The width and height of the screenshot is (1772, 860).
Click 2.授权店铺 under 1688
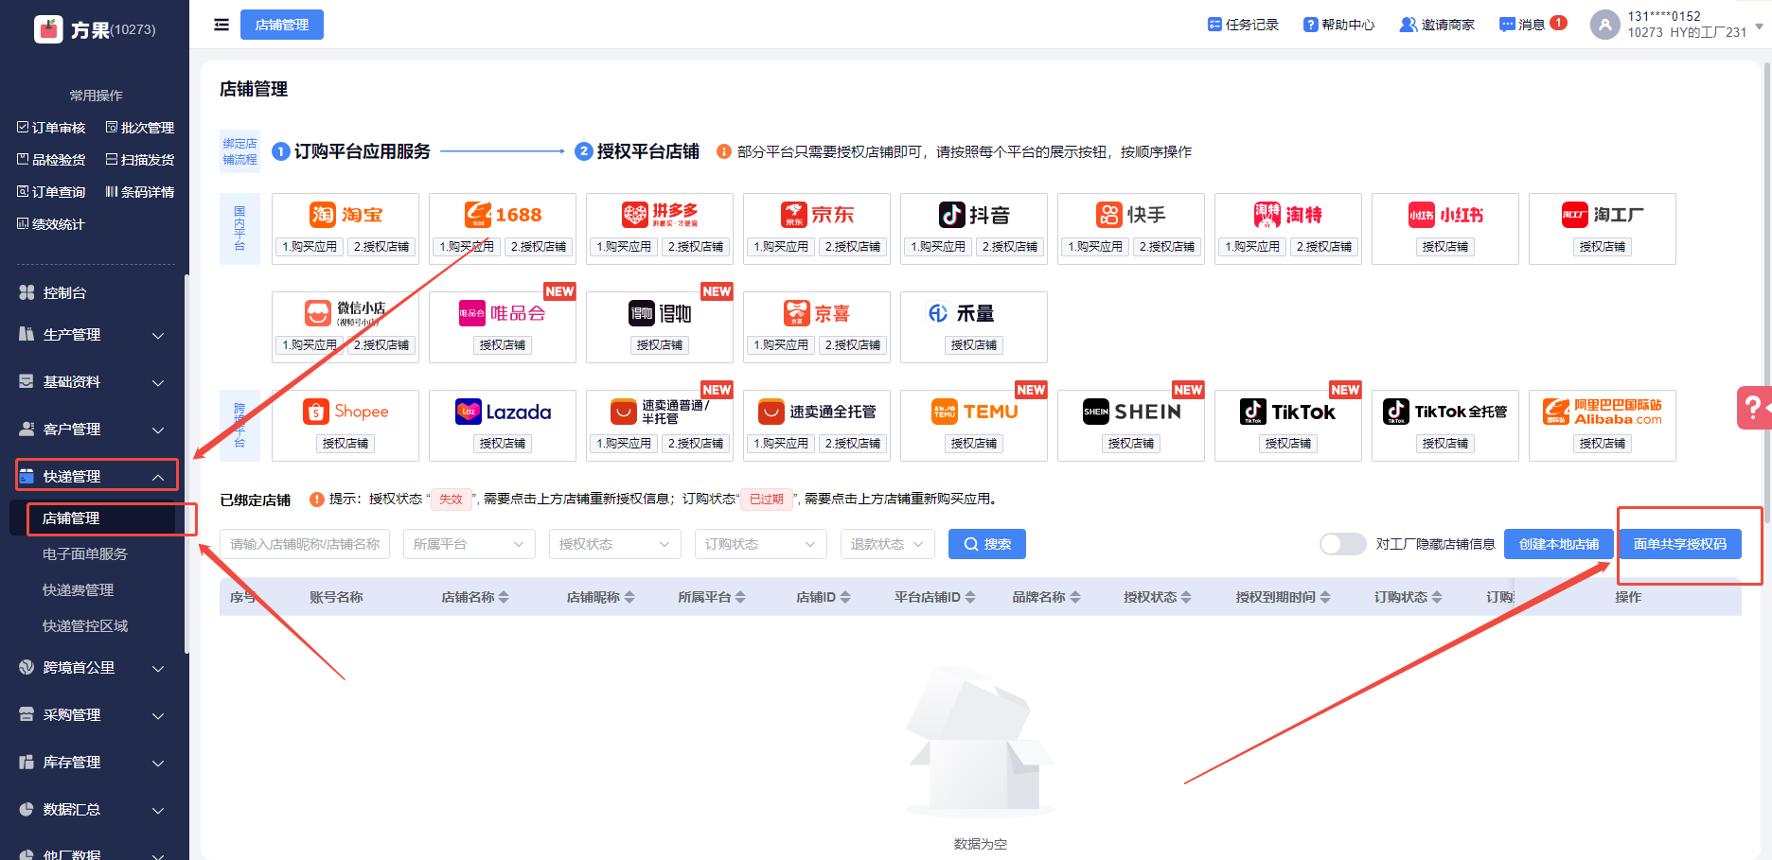[x=539, y=247]
